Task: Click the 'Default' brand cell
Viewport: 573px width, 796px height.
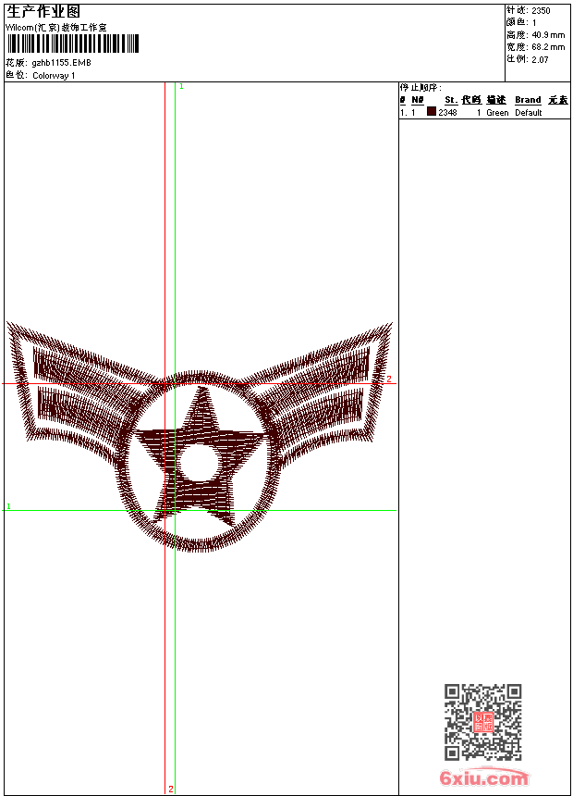Action: (x=529, y=113)
